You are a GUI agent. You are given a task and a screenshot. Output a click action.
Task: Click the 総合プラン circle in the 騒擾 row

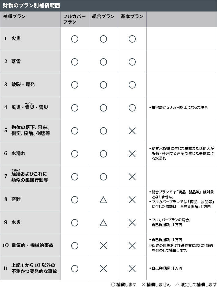pyautogui.click(x=103, y=177)
